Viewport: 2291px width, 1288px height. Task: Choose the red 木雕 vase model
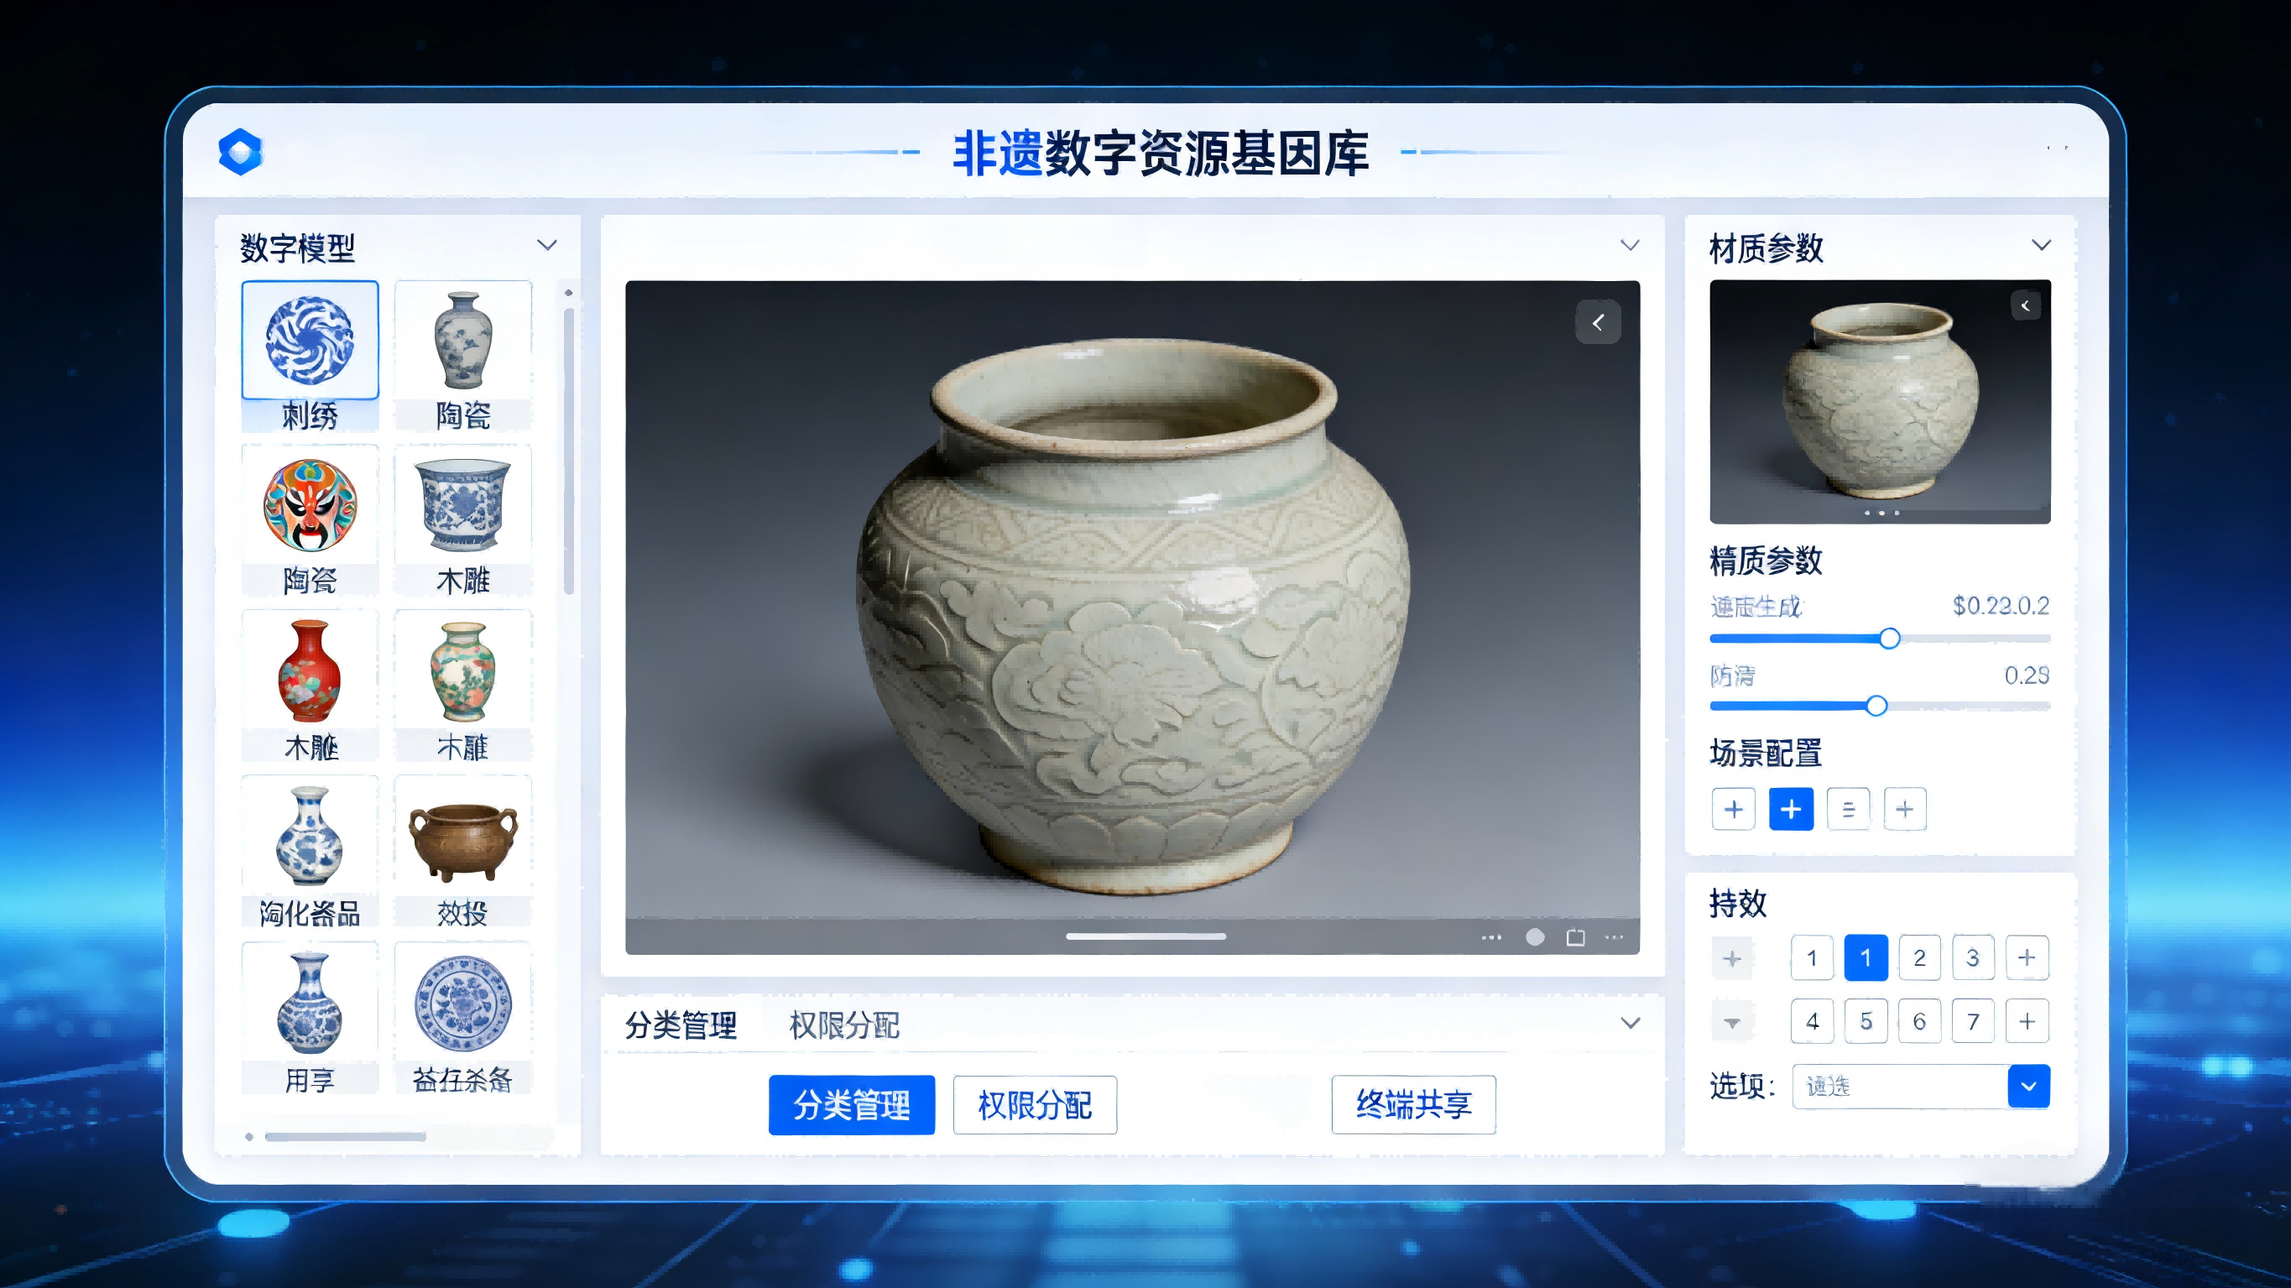309,673
